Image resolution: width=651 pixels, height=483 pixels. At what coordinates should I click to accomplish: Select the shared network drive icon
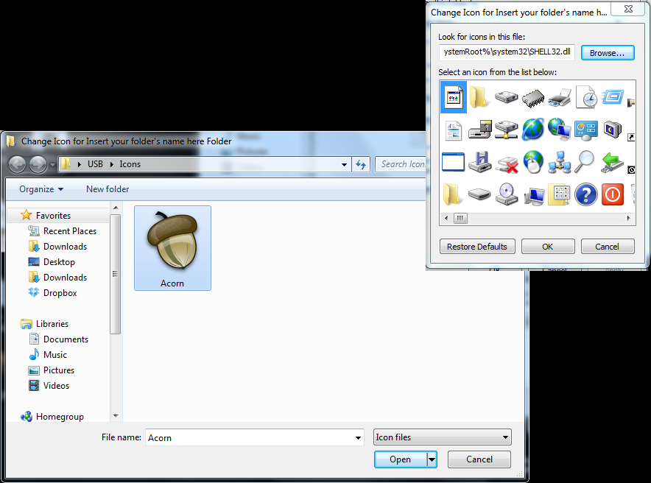[x=506, y=130]
